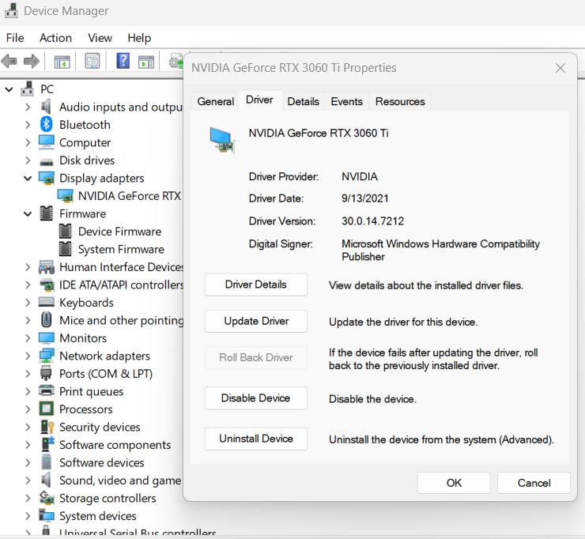The height and width of the screenshot is (539, 585).
Task: Collapse the Firmware category
Action: click(x=28, y=213)
